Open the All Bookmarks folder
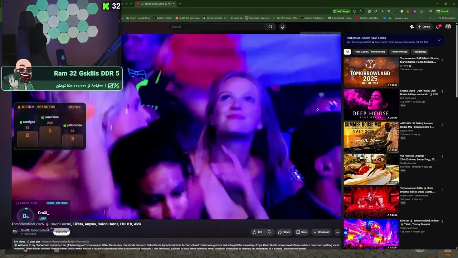Viewport: 458px width, 258px height. coord(446,18)
